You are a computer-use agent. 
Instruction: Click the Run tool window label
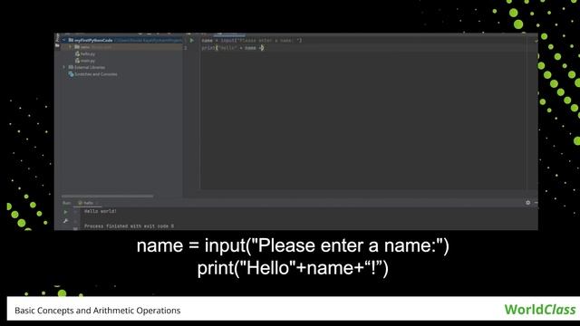pyautogui.click(x=66, y=203)
